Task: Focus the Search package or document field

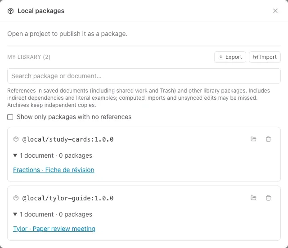Action: tap(144, 76)
